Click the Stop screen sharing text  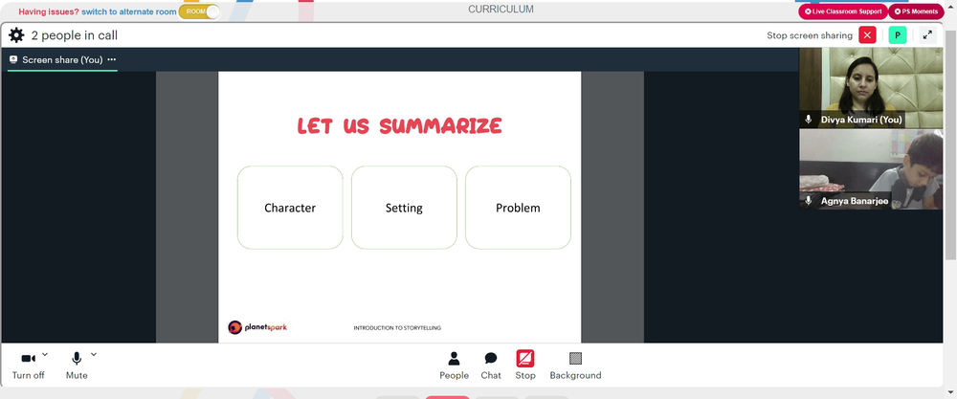810,35
